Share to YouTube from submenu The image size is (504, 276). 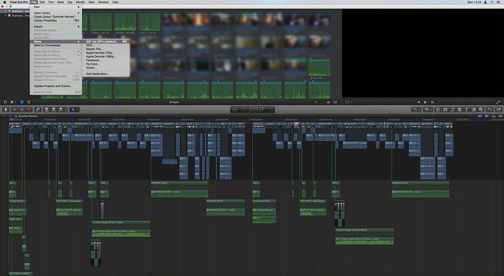(x=105, y=64)
